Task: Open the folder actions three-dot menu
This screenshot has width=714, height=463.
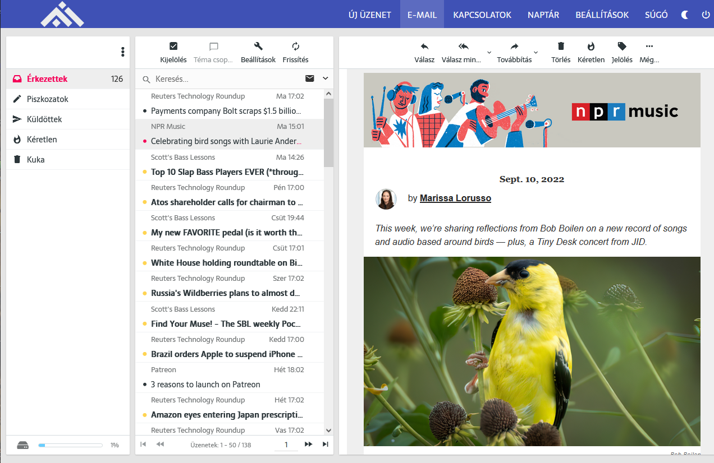Action: pyautogui.click(x=122, y=52)
